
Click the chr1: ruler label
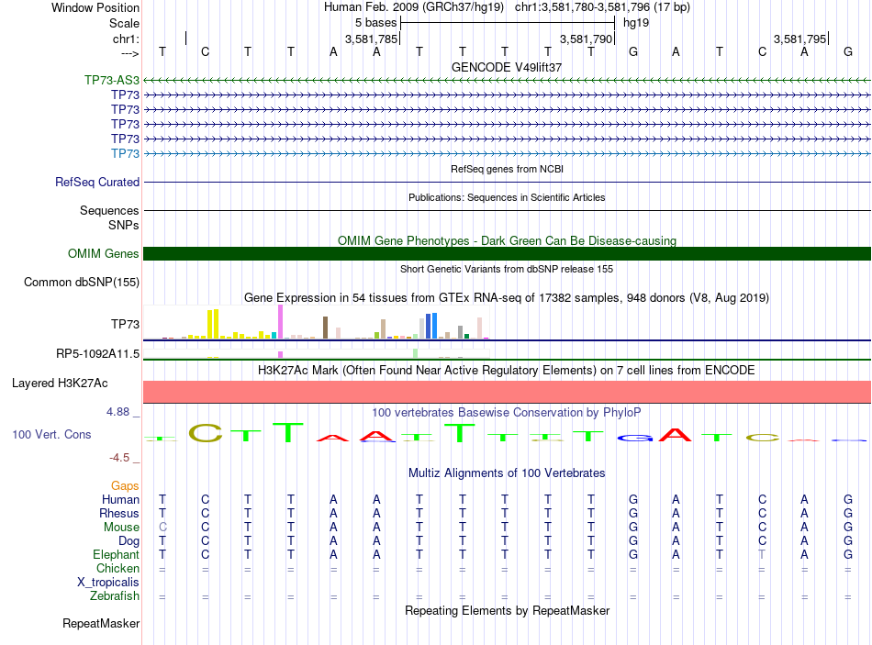(x=126, y=39)
